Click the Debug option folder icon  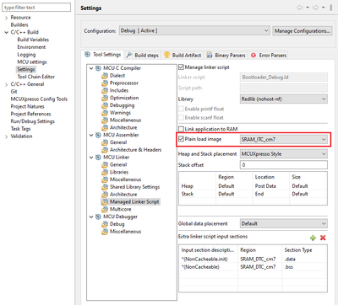click(x=105, y=224)
